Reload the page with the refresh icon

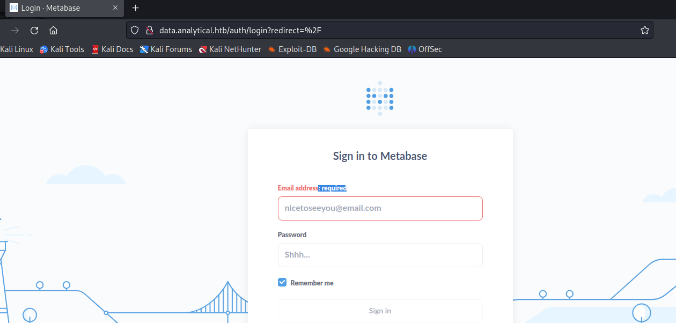coord(34,31)
